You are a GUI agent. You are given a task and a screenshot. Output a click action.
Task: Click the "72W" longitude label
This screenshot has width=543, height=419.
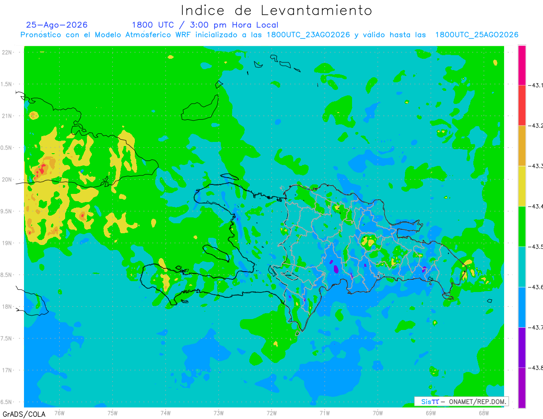tap(271, 413)
